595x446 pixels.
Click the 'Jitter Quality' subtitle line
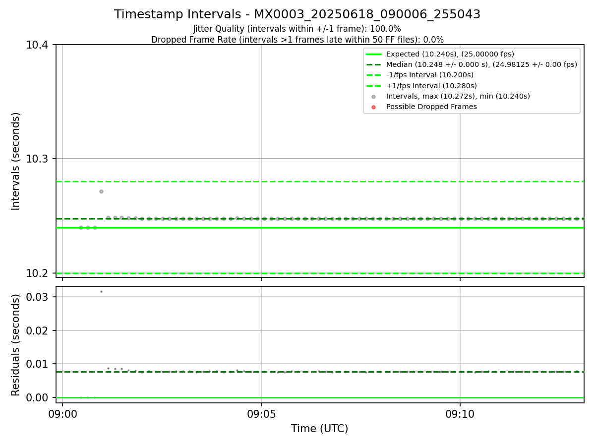pyautogui.click(x=297, y=29)
